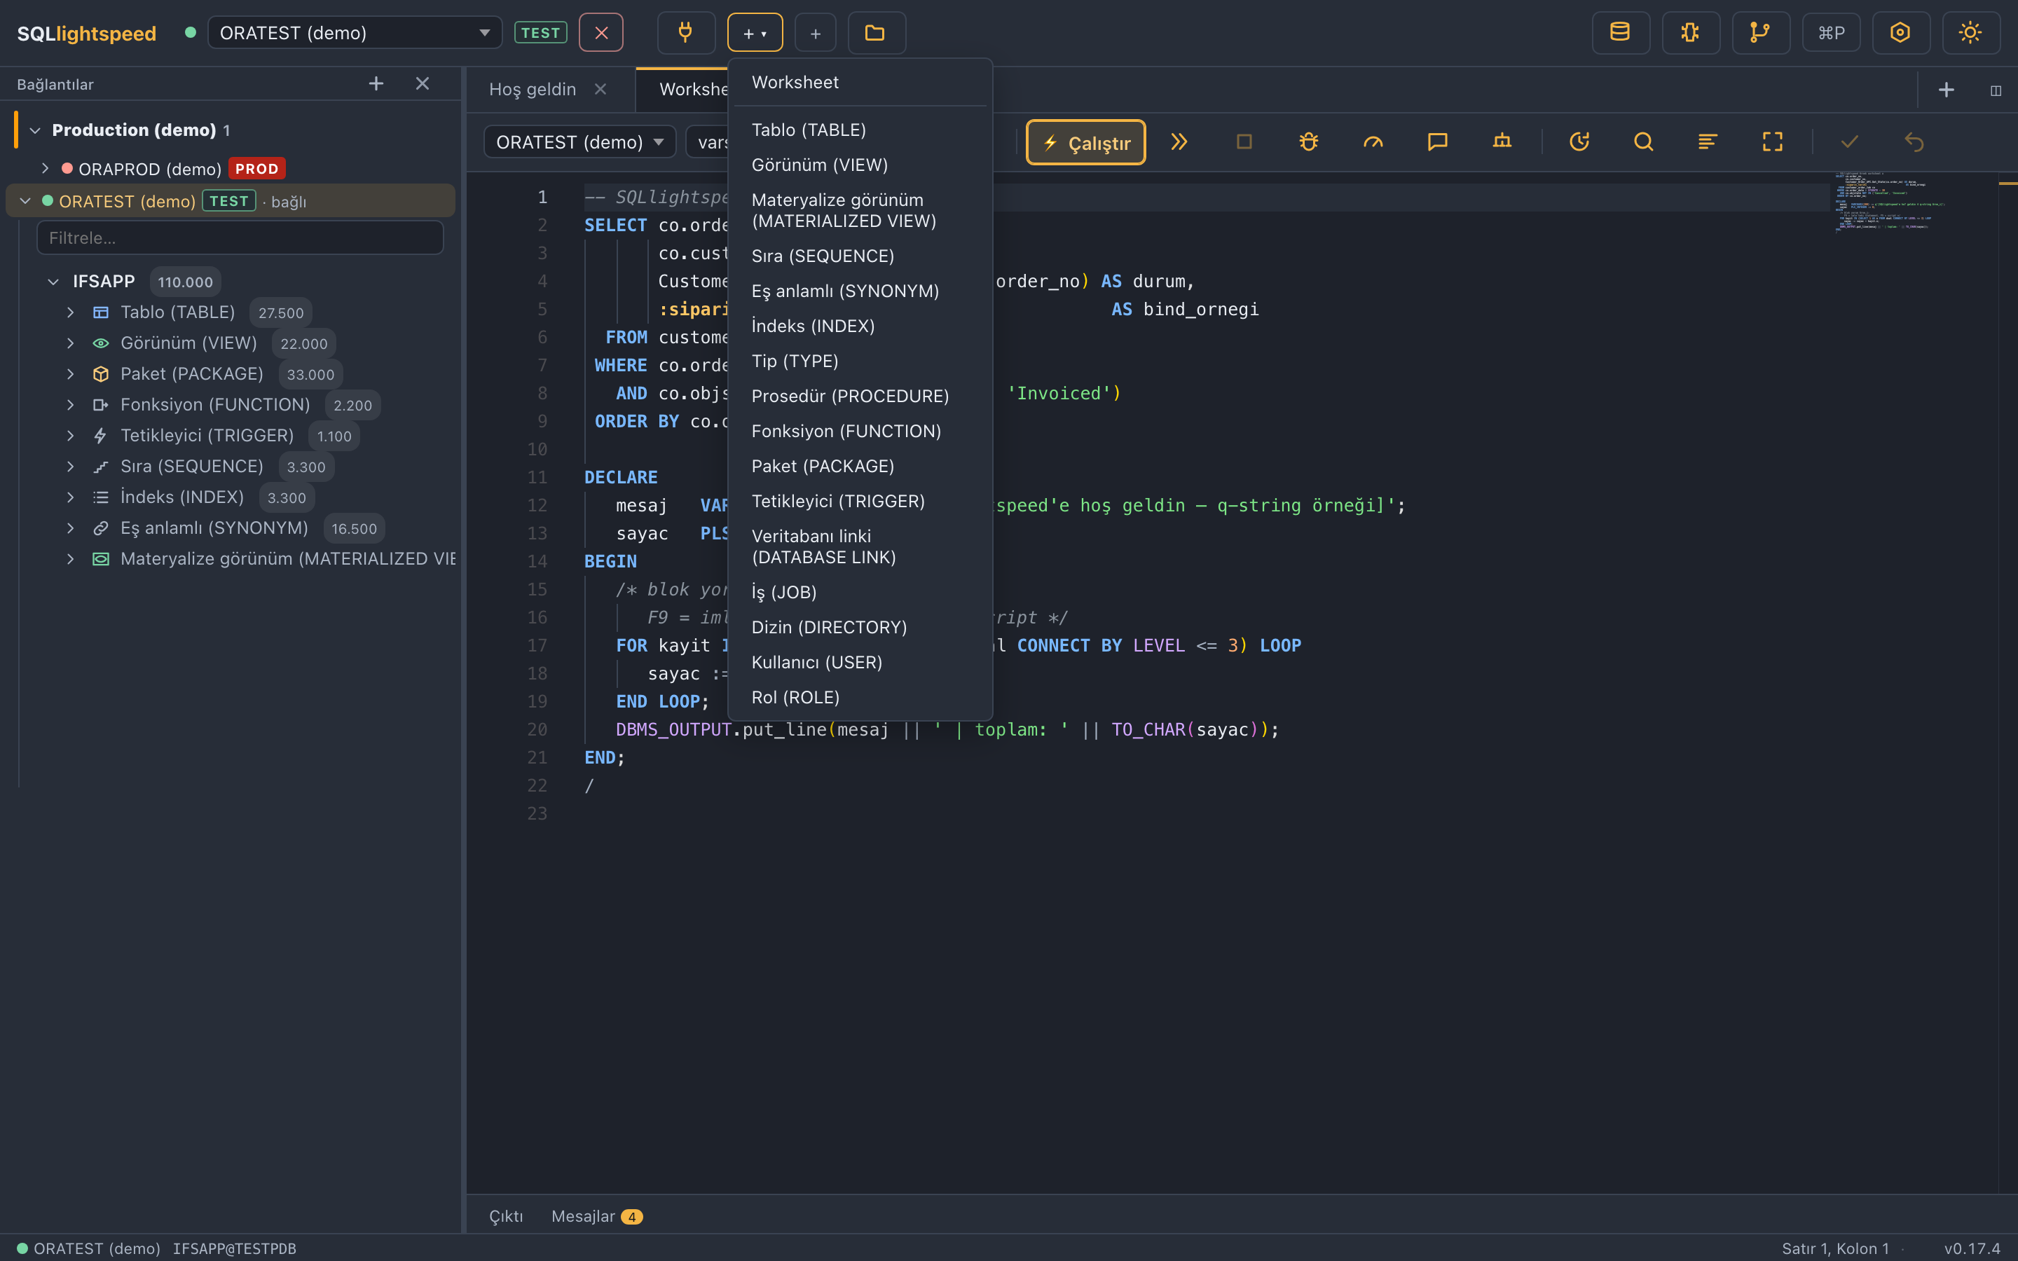Open the hexagon settings icon

[1900, 32]
